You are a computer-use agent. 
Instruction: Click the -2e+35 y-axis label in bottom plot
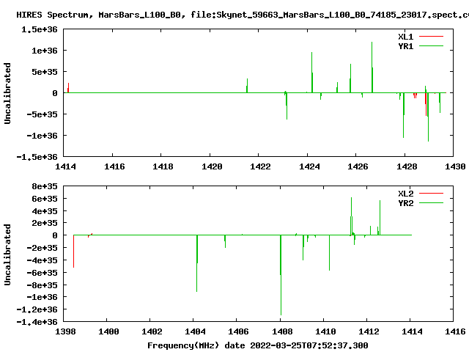[42, 248]
